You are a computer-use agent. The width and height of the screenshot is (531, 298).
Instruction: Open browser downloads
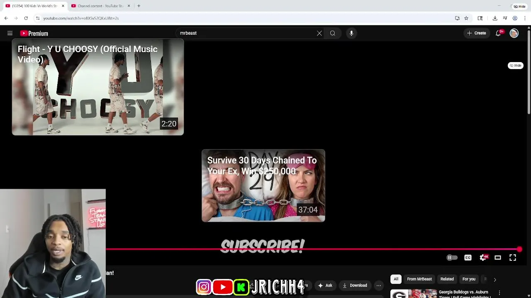[x=495, y=18]
